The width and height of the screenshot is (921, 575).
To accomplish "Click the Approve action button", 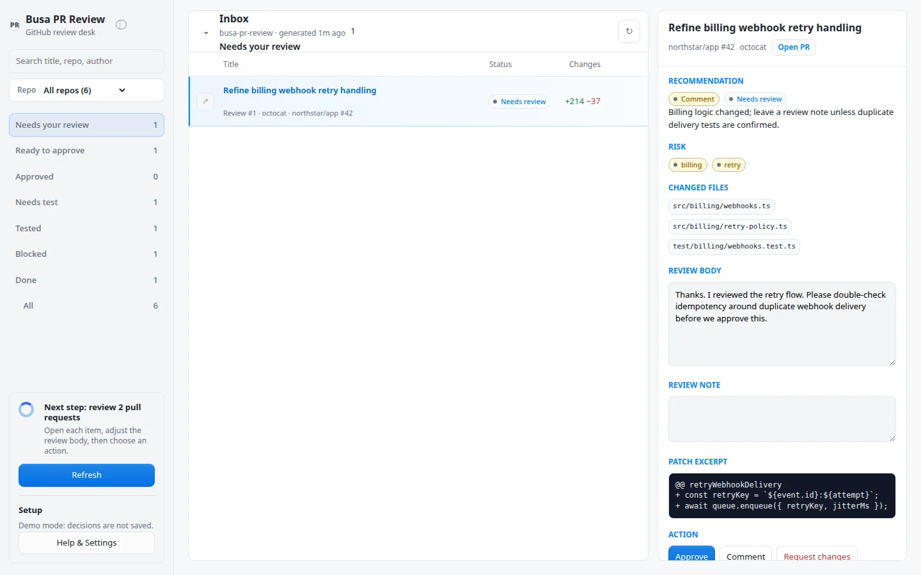I will (691, 554).
